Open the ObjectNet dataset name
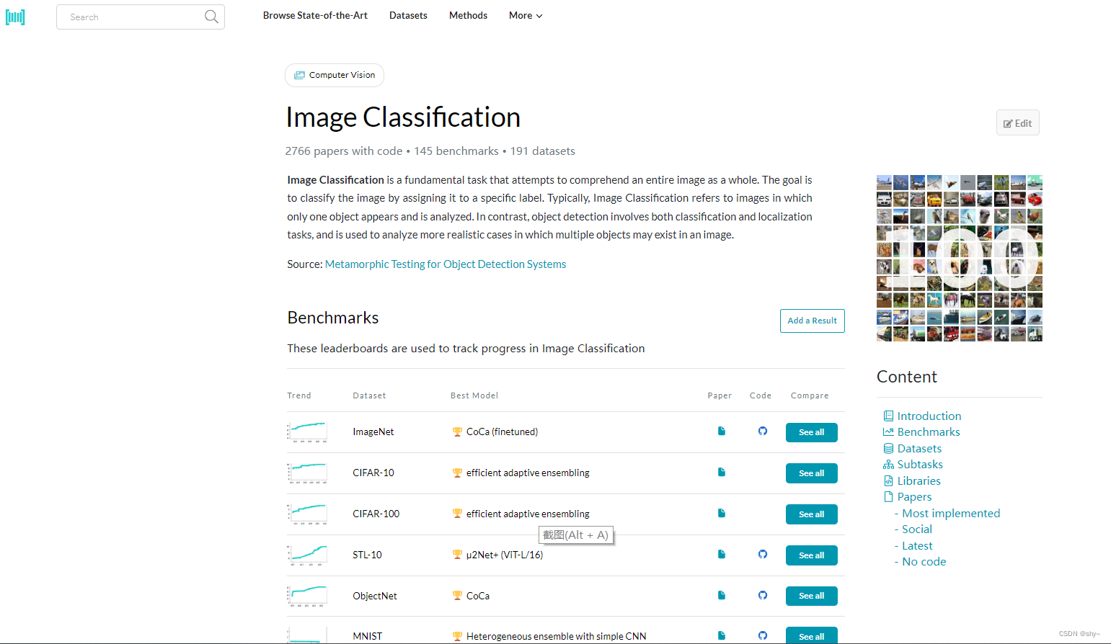 [375, 596]
